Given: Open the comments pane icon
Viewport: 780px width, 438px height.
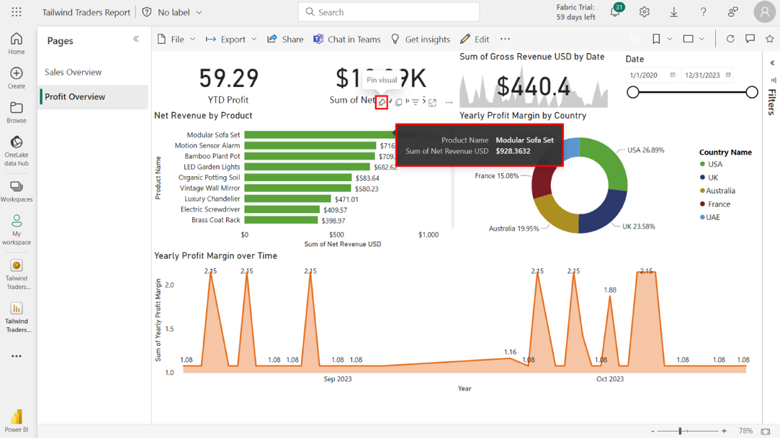Looking at the screenshot, I should coord(750,39).
